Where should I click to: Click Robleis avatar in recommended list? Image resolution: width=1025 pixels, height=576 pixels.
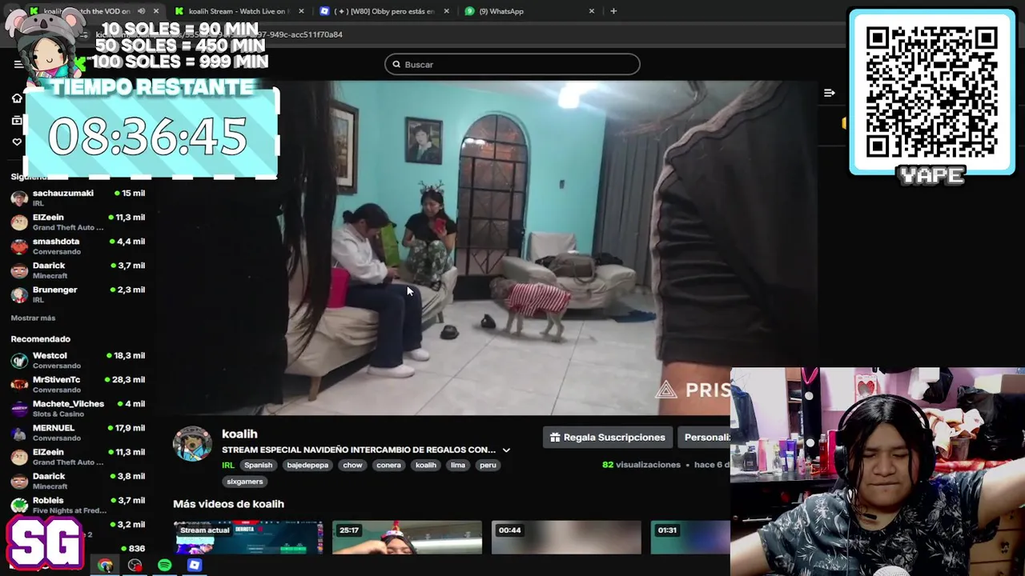(x=19, y=505)
